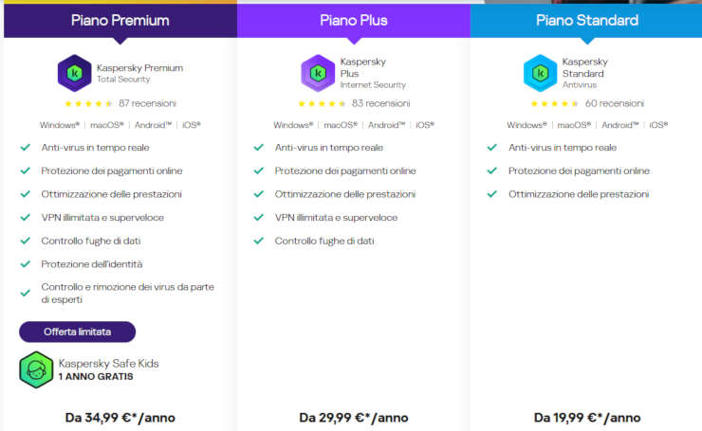Click the Standard plan star rating
This screenshot has width=702, height=431.
tap(554, 103)
